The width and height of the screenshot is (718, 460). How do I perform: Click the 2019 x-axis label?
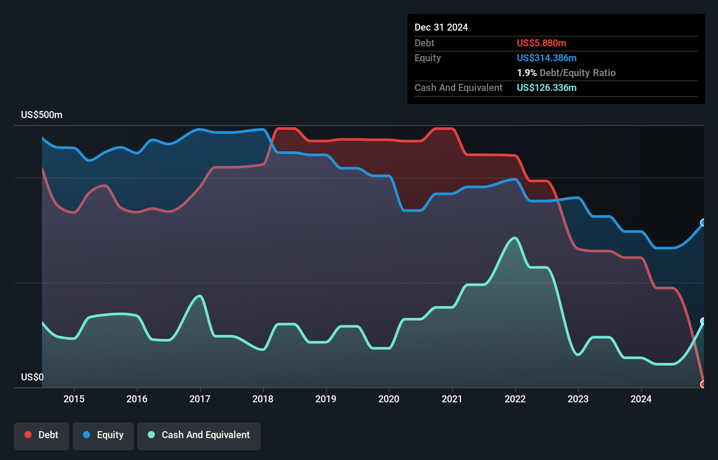pyautogui.click(x=326, y=399)
